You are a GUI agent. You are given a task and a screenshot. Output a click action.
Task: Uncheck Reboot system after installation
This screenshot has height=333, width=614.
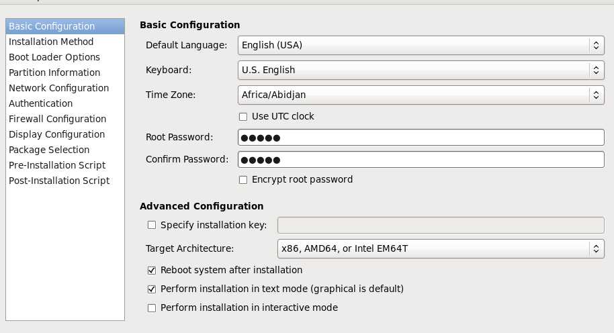pos(152,271)
